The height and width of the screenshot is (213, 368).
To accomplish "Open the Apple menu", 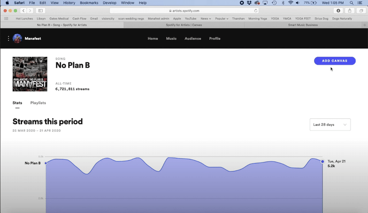I will [x=7, y=3].
